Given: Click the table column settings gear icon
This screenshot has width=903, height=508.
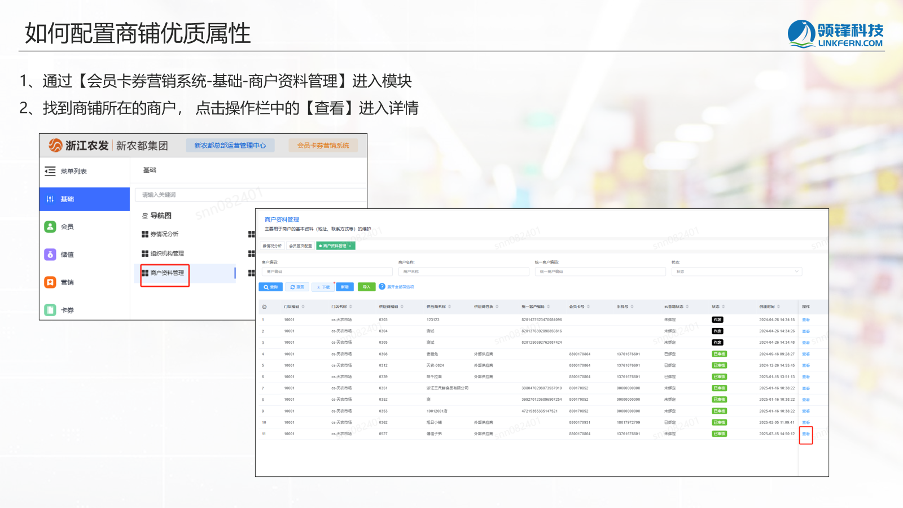Looking at the screenshot, I should click(x=264, y=306).
